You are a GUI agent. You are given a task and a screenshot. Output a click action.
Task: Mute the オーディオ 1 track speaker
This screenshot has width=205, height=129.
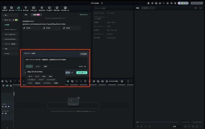6,113
